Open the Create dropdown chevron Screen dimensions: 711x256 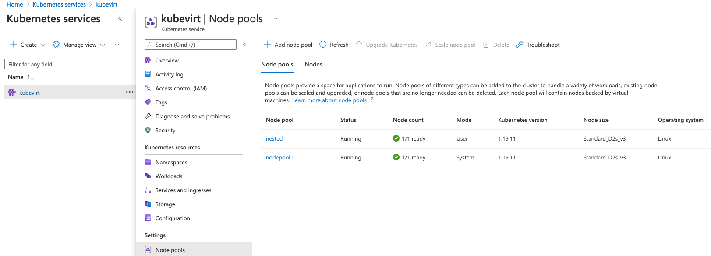(43, 45)
